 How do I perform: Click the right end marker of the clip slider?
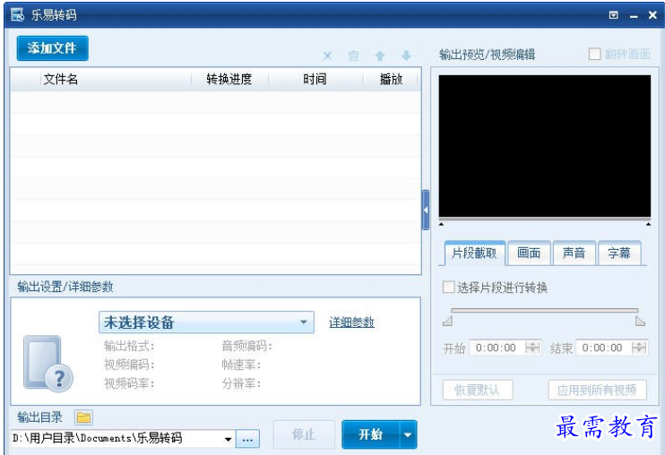pyautogui.click(x=641, y=322)
